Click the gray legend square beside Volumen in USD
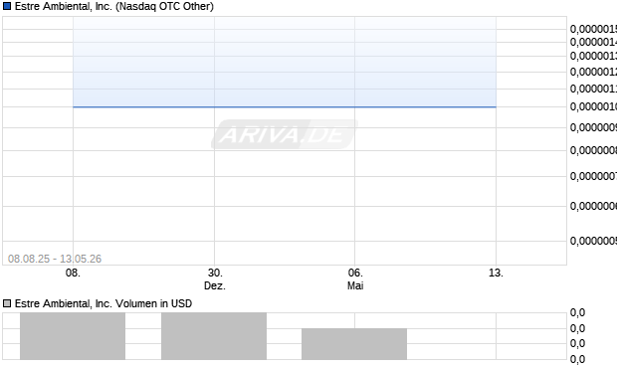 (x=7, y=303)
